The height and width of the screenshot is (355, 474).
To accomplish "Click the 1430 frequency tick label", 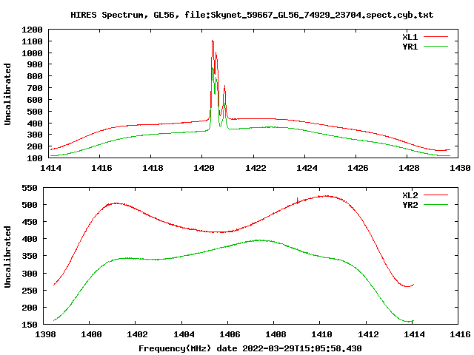I will coord(460,168).
